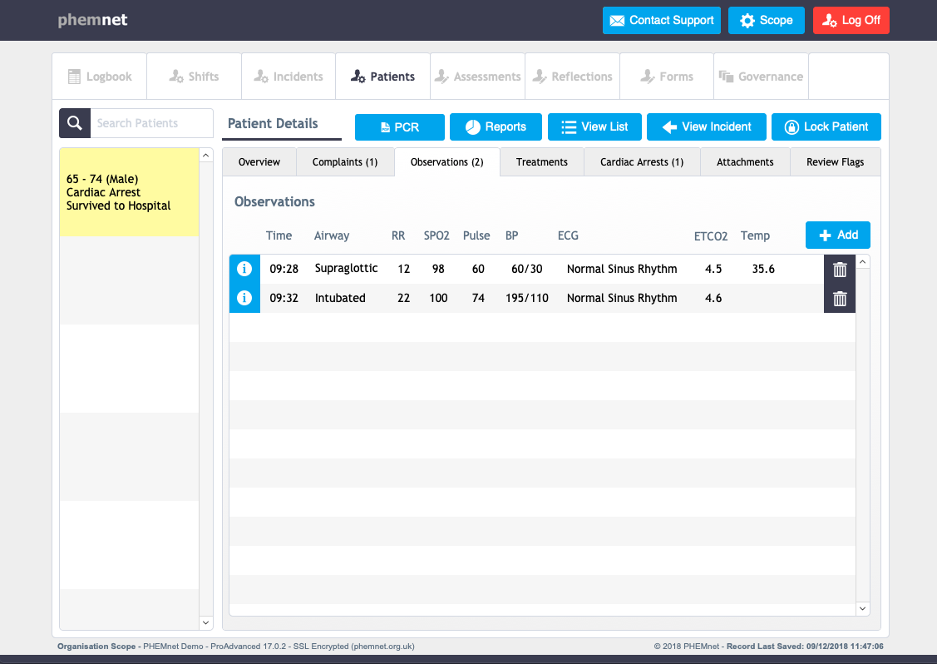Viewport: 937px width, 664px height.
Task: Click Normal Sinus Rhythm in 09:28 row
Action: 622,270
